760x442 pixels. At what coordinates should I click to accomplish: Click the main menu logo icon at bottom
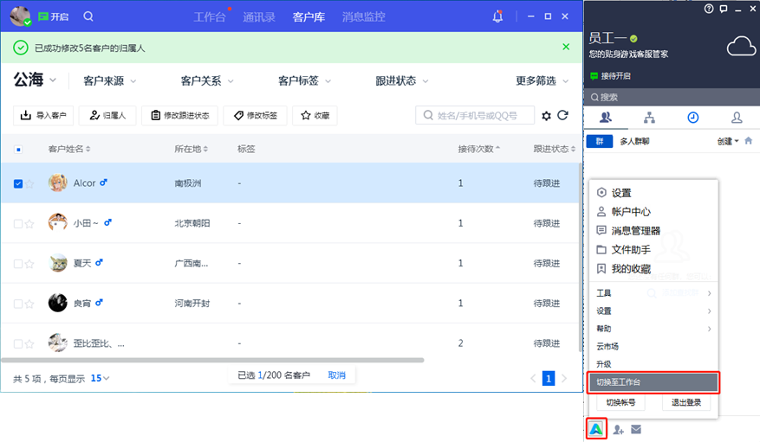point(596,428)
